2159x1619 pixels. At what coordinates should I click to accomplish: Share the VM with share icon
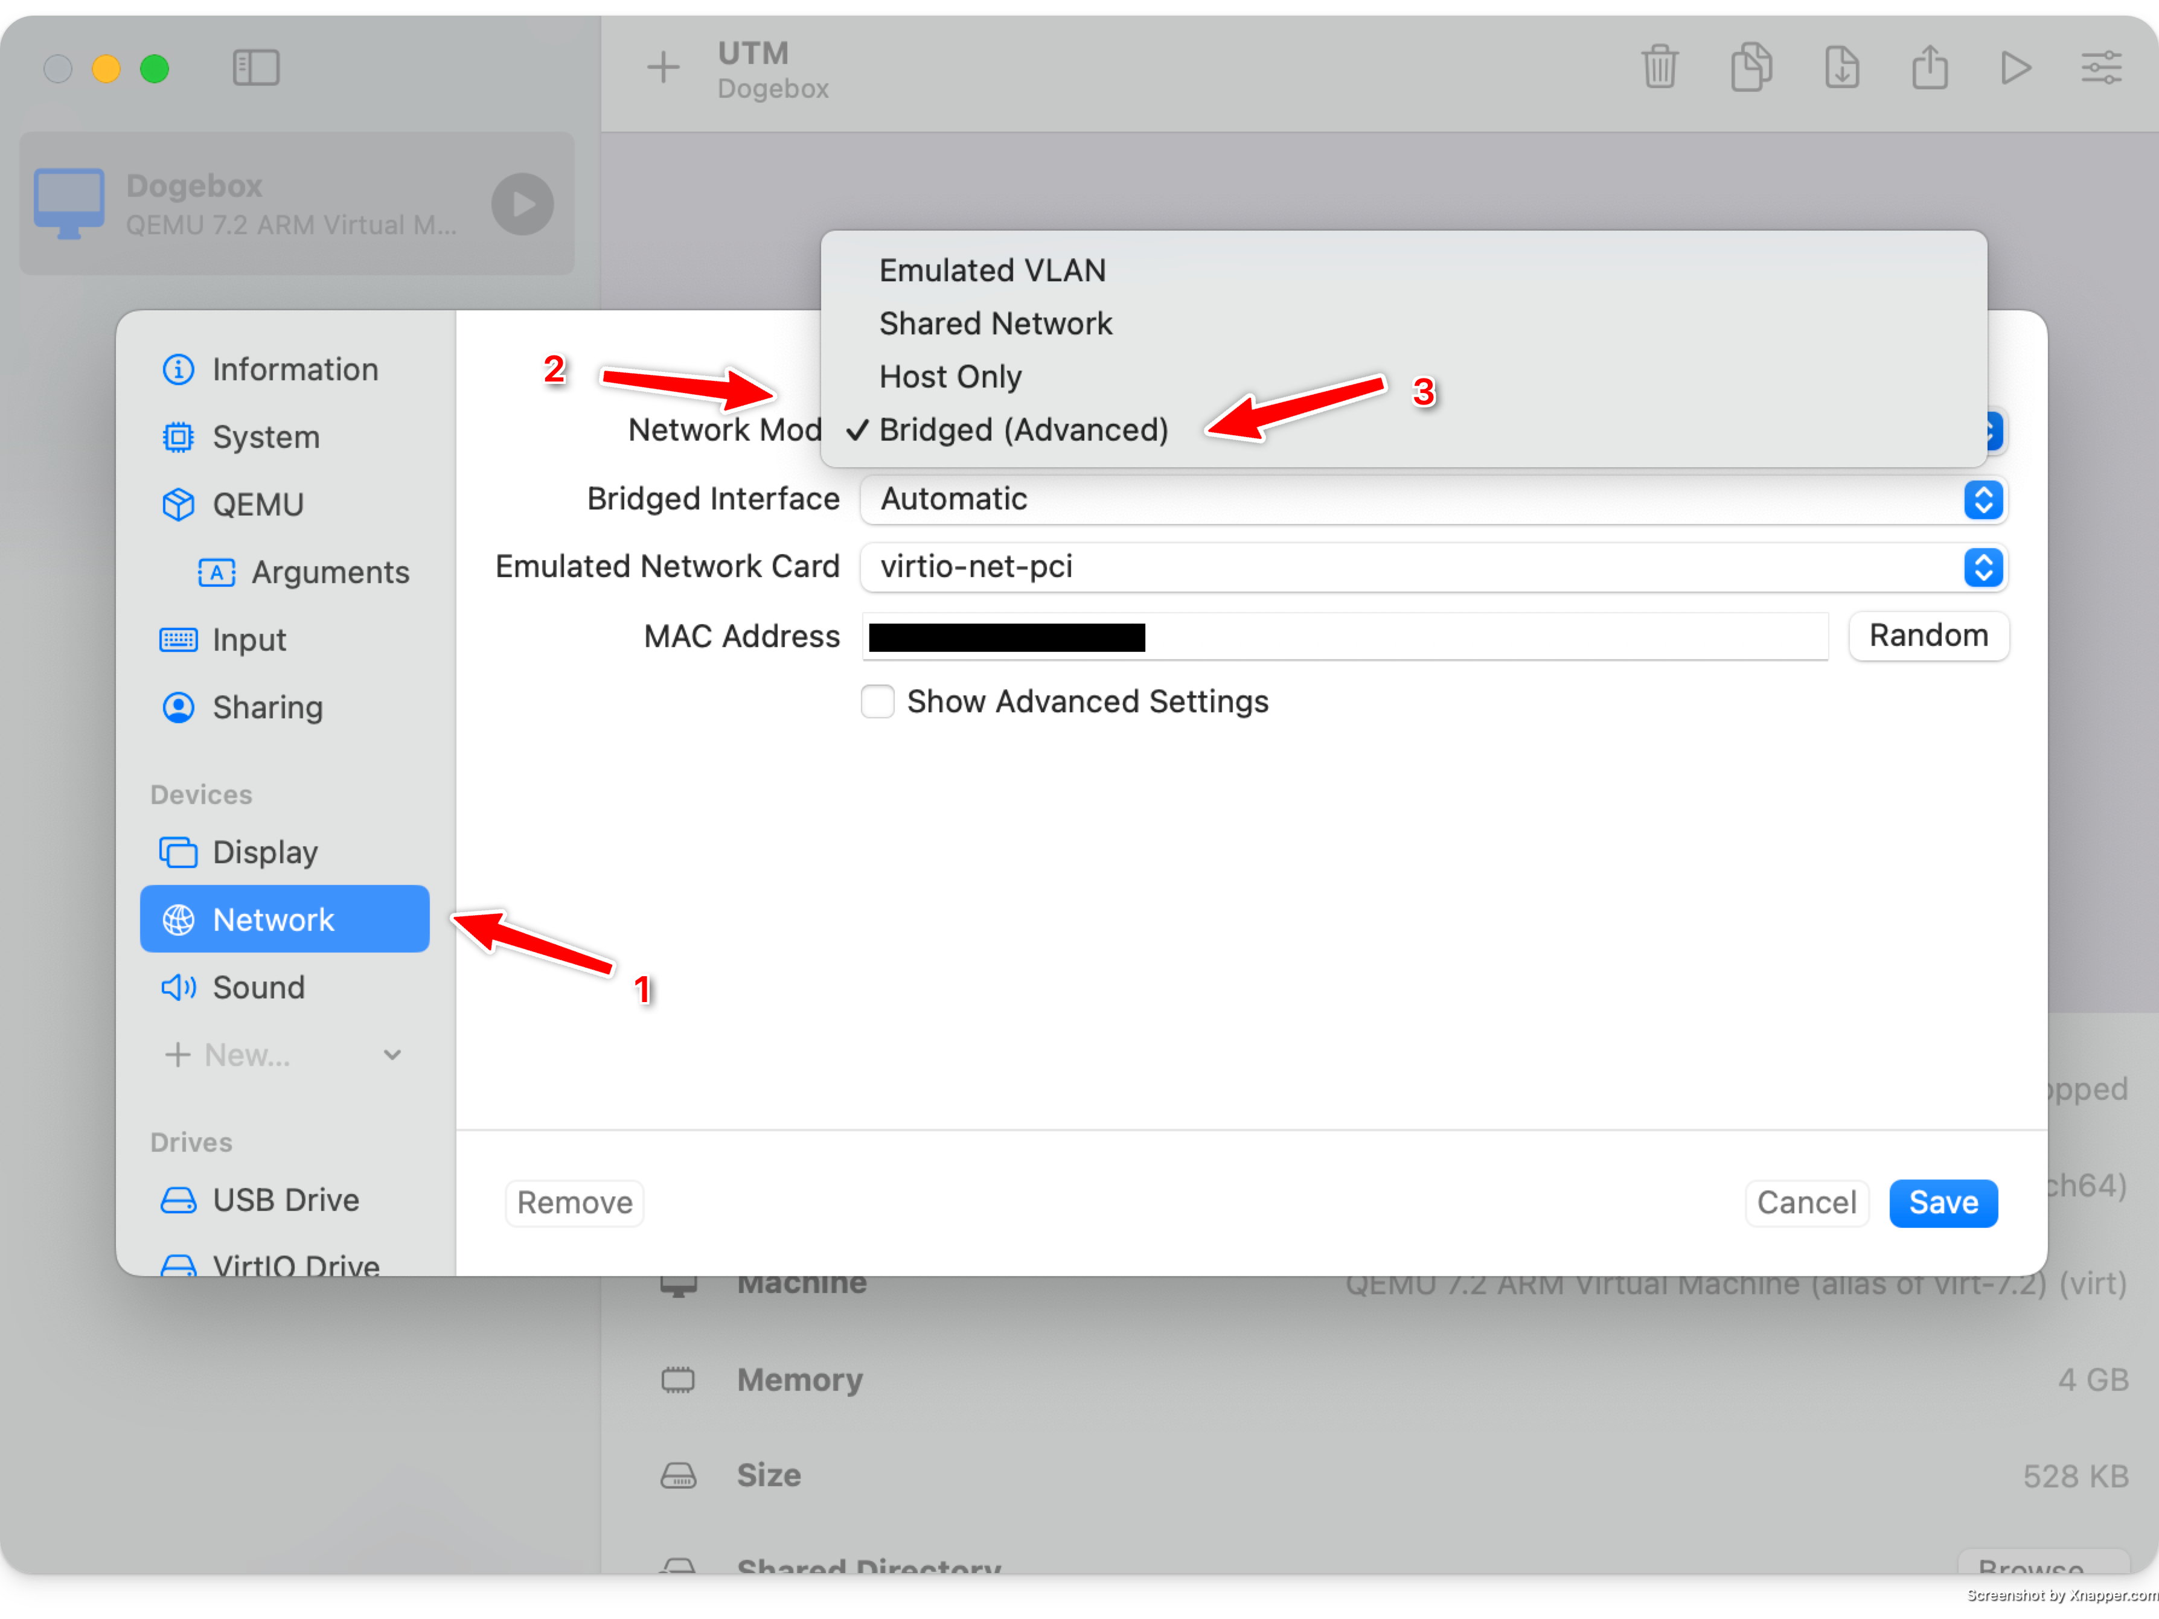tap(1930, 68)
